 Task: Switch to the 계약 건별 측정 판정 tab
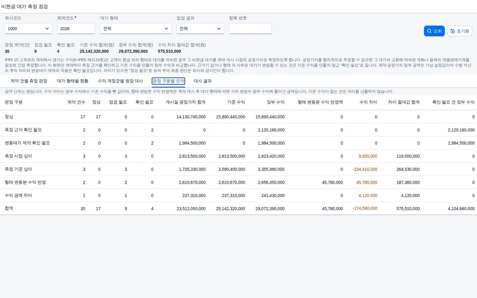(x=29, y=81)
